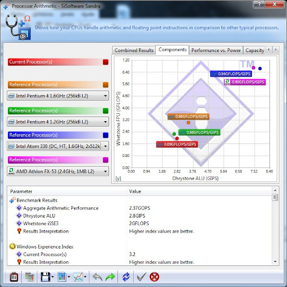Click the Benchmark Results group icon
Viewport: 287px width, 287px height.
pos(12,200)
